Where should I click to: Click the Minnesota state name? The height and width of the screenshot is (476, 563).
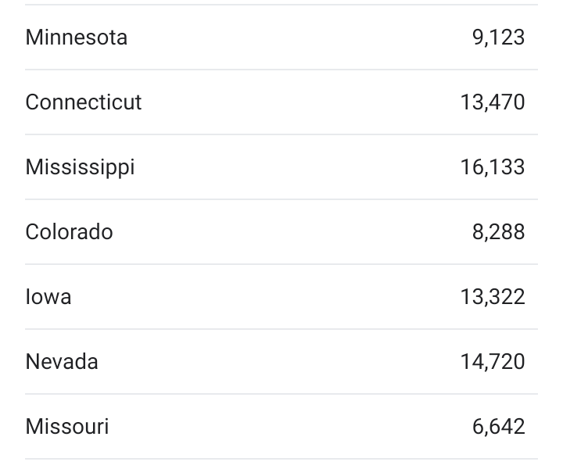[76, 38]
